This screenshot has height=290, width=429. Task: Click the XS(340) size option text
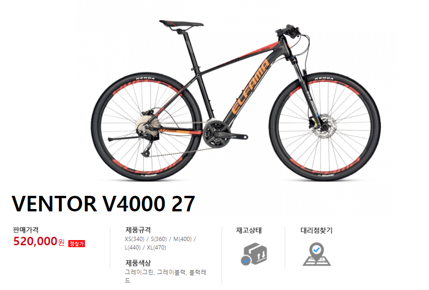134,239
